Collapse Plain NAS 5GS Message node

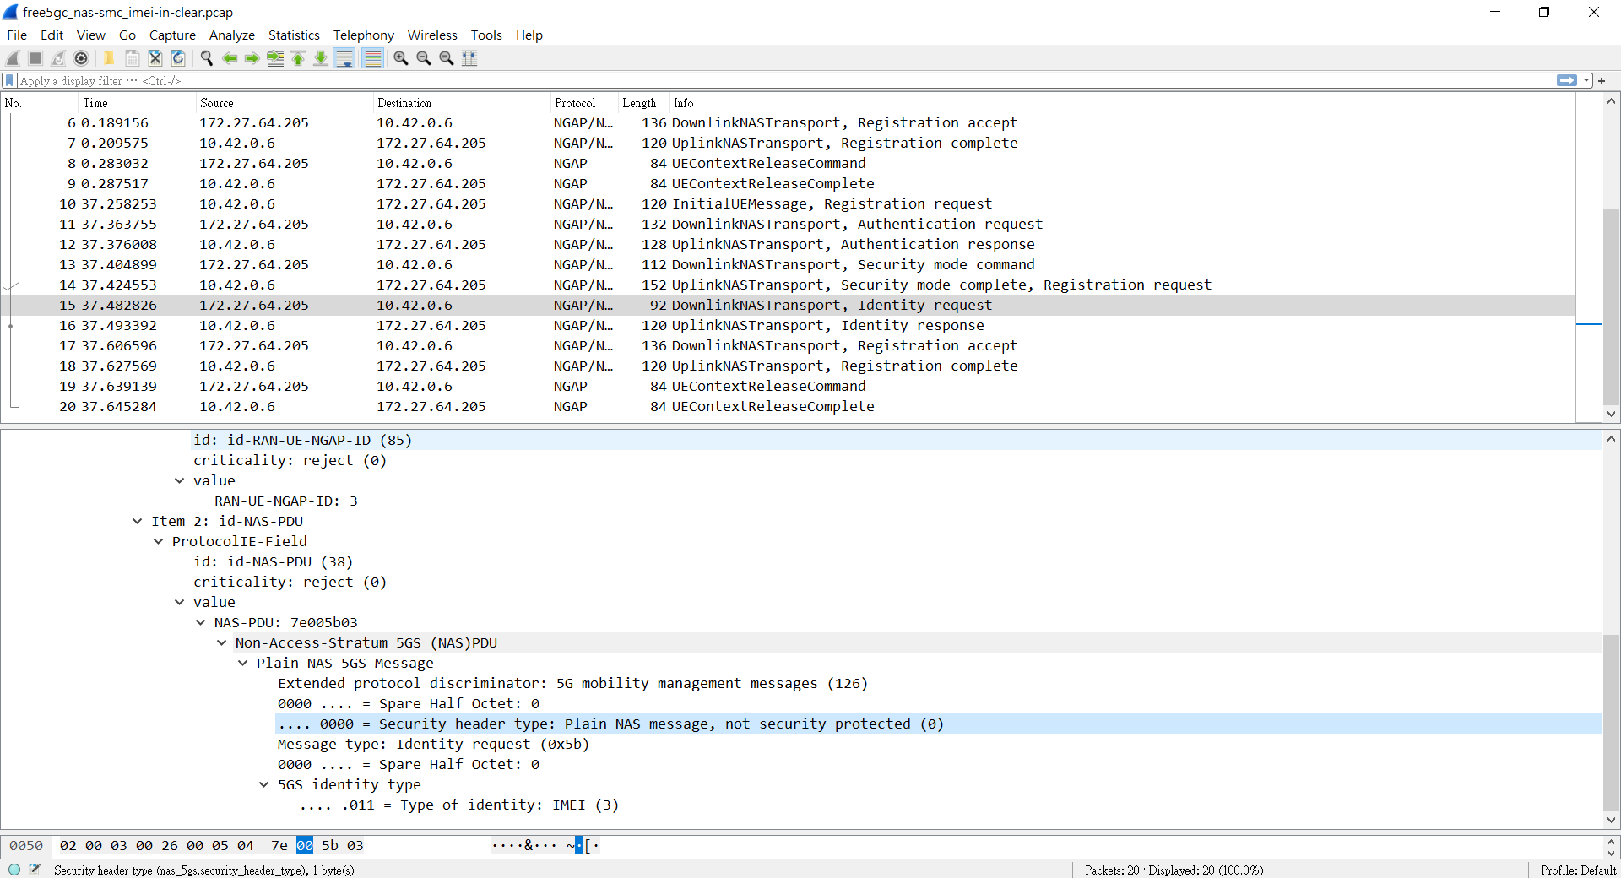click(242, 664)
